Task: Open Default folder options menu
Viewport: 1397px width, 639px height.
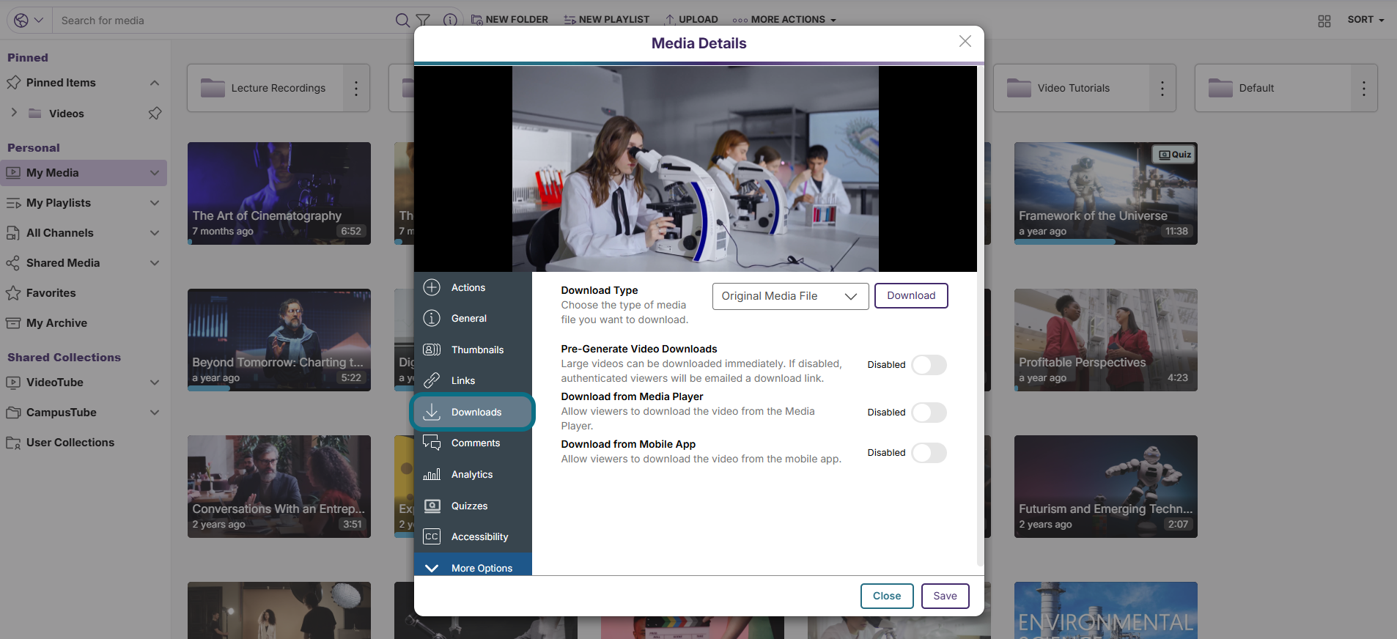Action: (x=1364, y=88)
